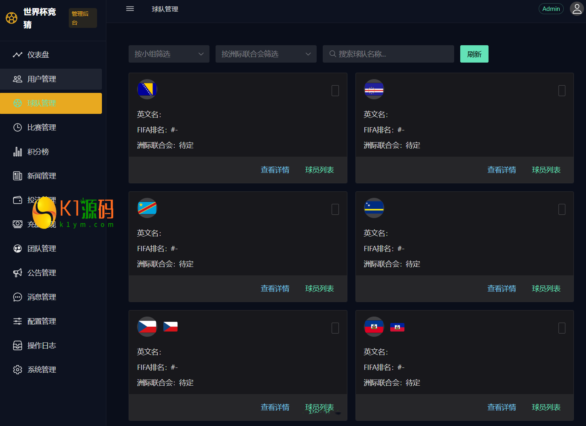
Task: Click the leaderboard bar chart icon
Action: click(17, 152)
